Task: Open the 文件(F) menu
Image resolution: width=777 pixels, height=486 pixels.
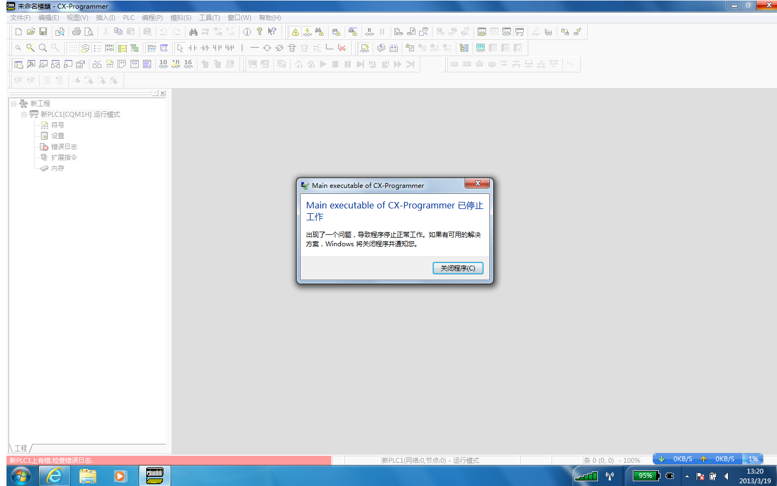Action: pos(21,18)
